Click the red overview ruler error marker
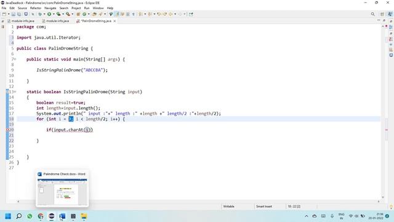This screenshot has width=394, height=222. [x=387, y=129]
